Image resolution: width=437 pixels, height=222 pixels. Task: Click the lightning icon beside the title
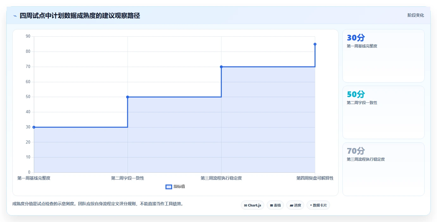[15, 16]
